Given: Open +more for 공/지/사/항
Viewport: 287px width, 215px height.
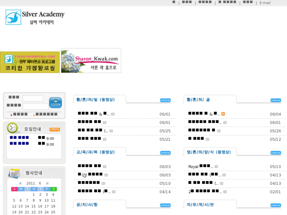Looking at the screenshot, I should [165, 205].
